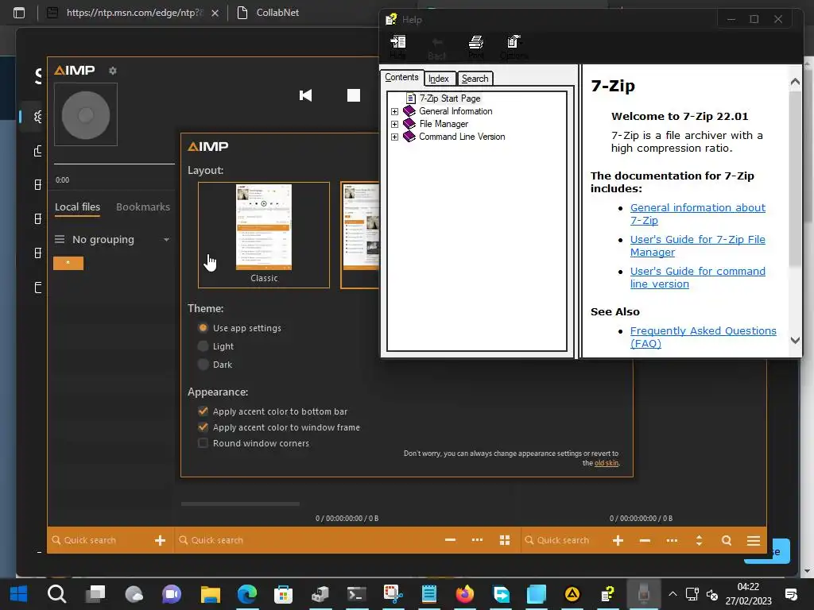
Task: Switch to Local files tab in AIMP
Action: pyautogui.click(x=77, y=207)
